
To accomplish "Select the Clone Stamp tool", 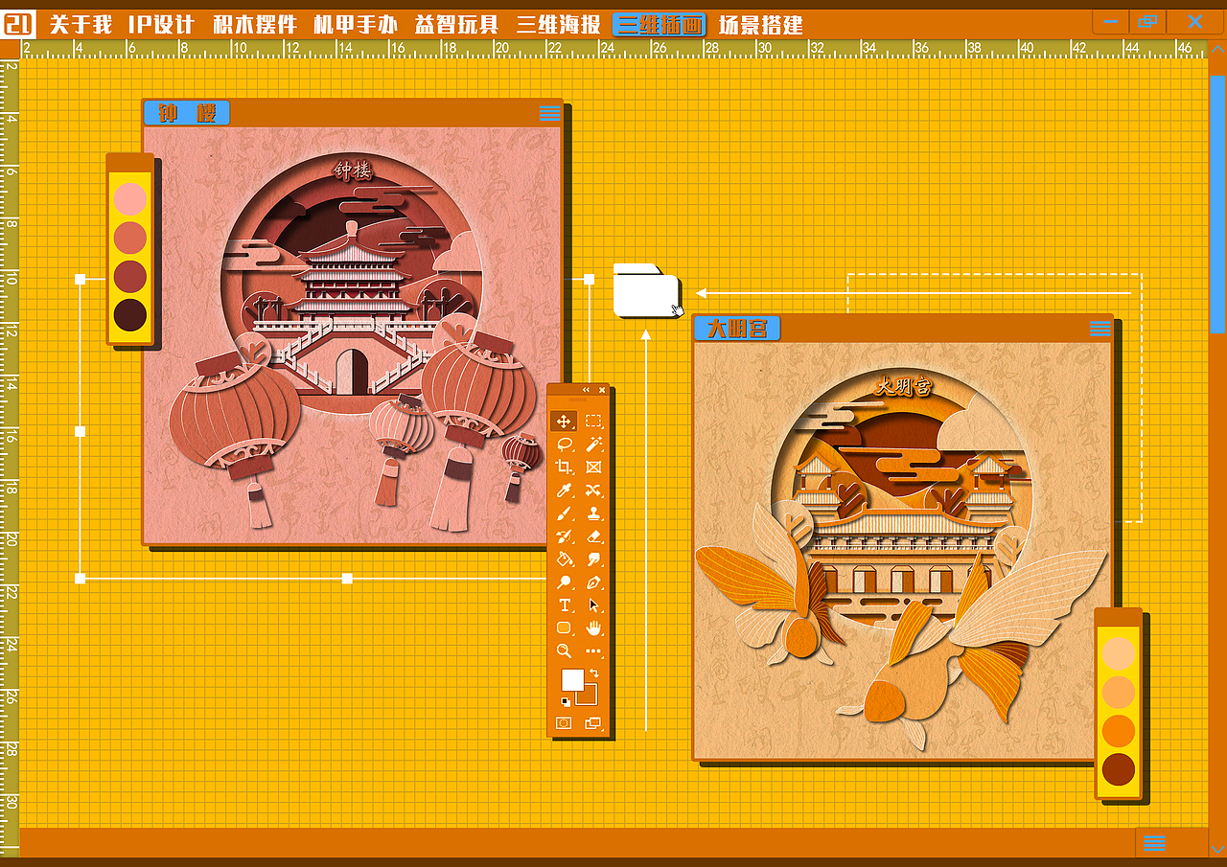I will [593, 513].
